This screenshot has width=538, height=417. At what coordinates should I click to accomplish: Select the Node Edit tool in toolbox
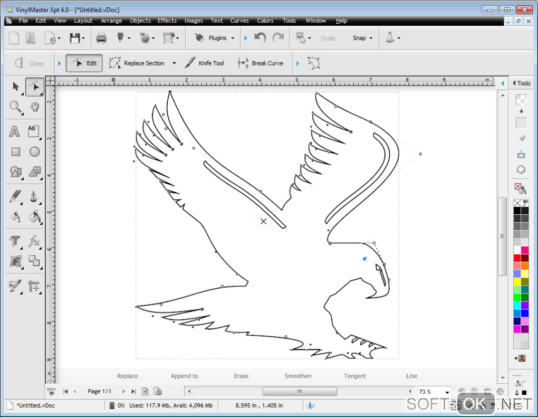coord(34,87)
